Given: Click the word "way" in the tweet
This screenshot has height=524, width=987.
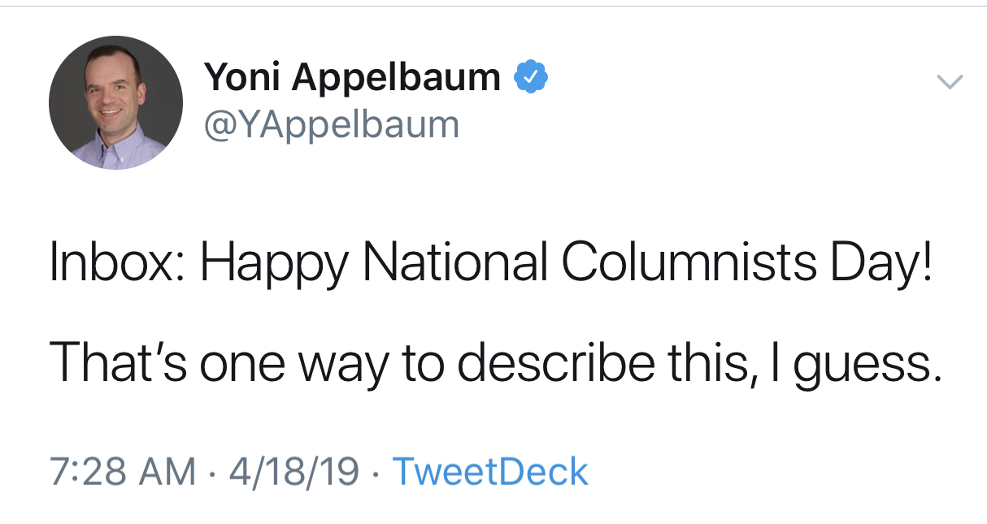Looking at the screenshot, I should tap(344, 363).
